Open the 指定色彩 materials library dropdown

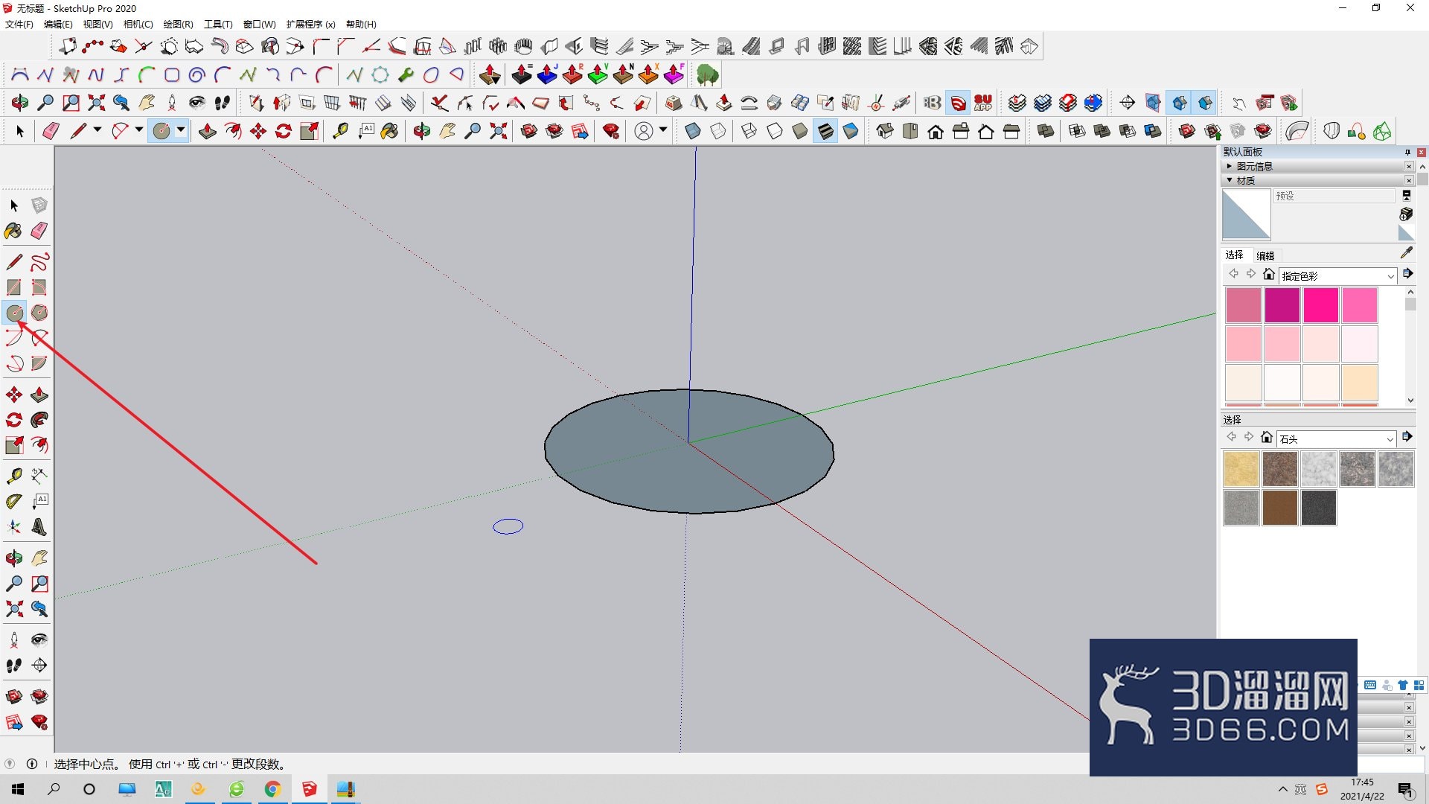click(x=1338, y=275)
